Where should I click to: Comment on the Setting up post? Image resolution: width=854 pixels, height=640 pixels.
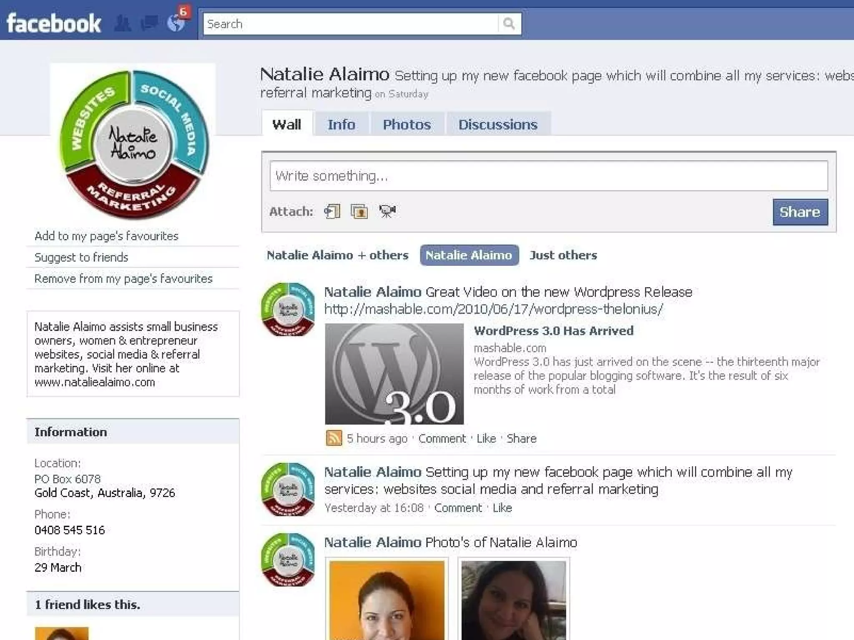click(458, 508)
